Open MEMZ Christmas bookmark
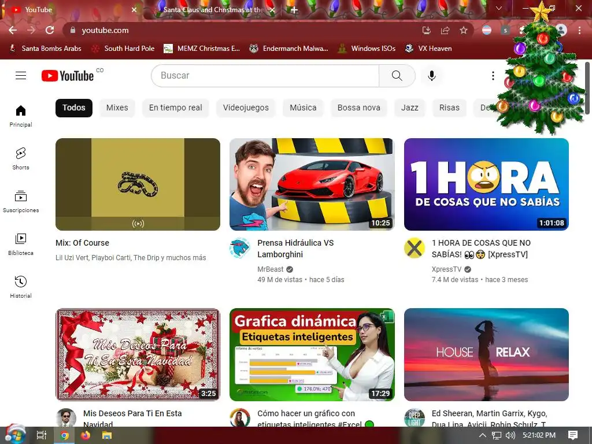Viewport: 592px width, 444px height. pyautogui.click(x=202, y=49)
